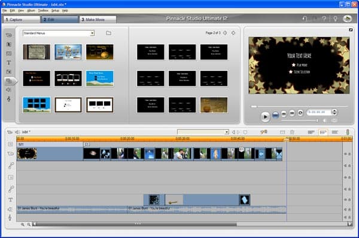Delete the selected clip with trash icon
Image resolution: width=359 pixels, height=238 pixels.
pos(292,132)
